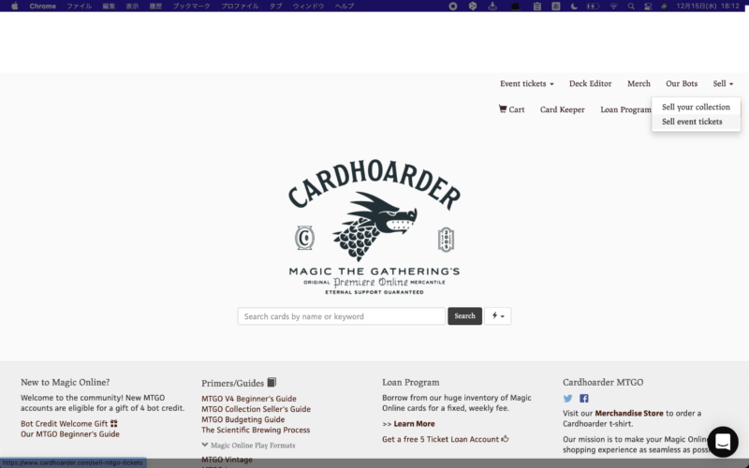
Task: Click the hexagon play icon in menu bar
Action: (x=473, y=7)
